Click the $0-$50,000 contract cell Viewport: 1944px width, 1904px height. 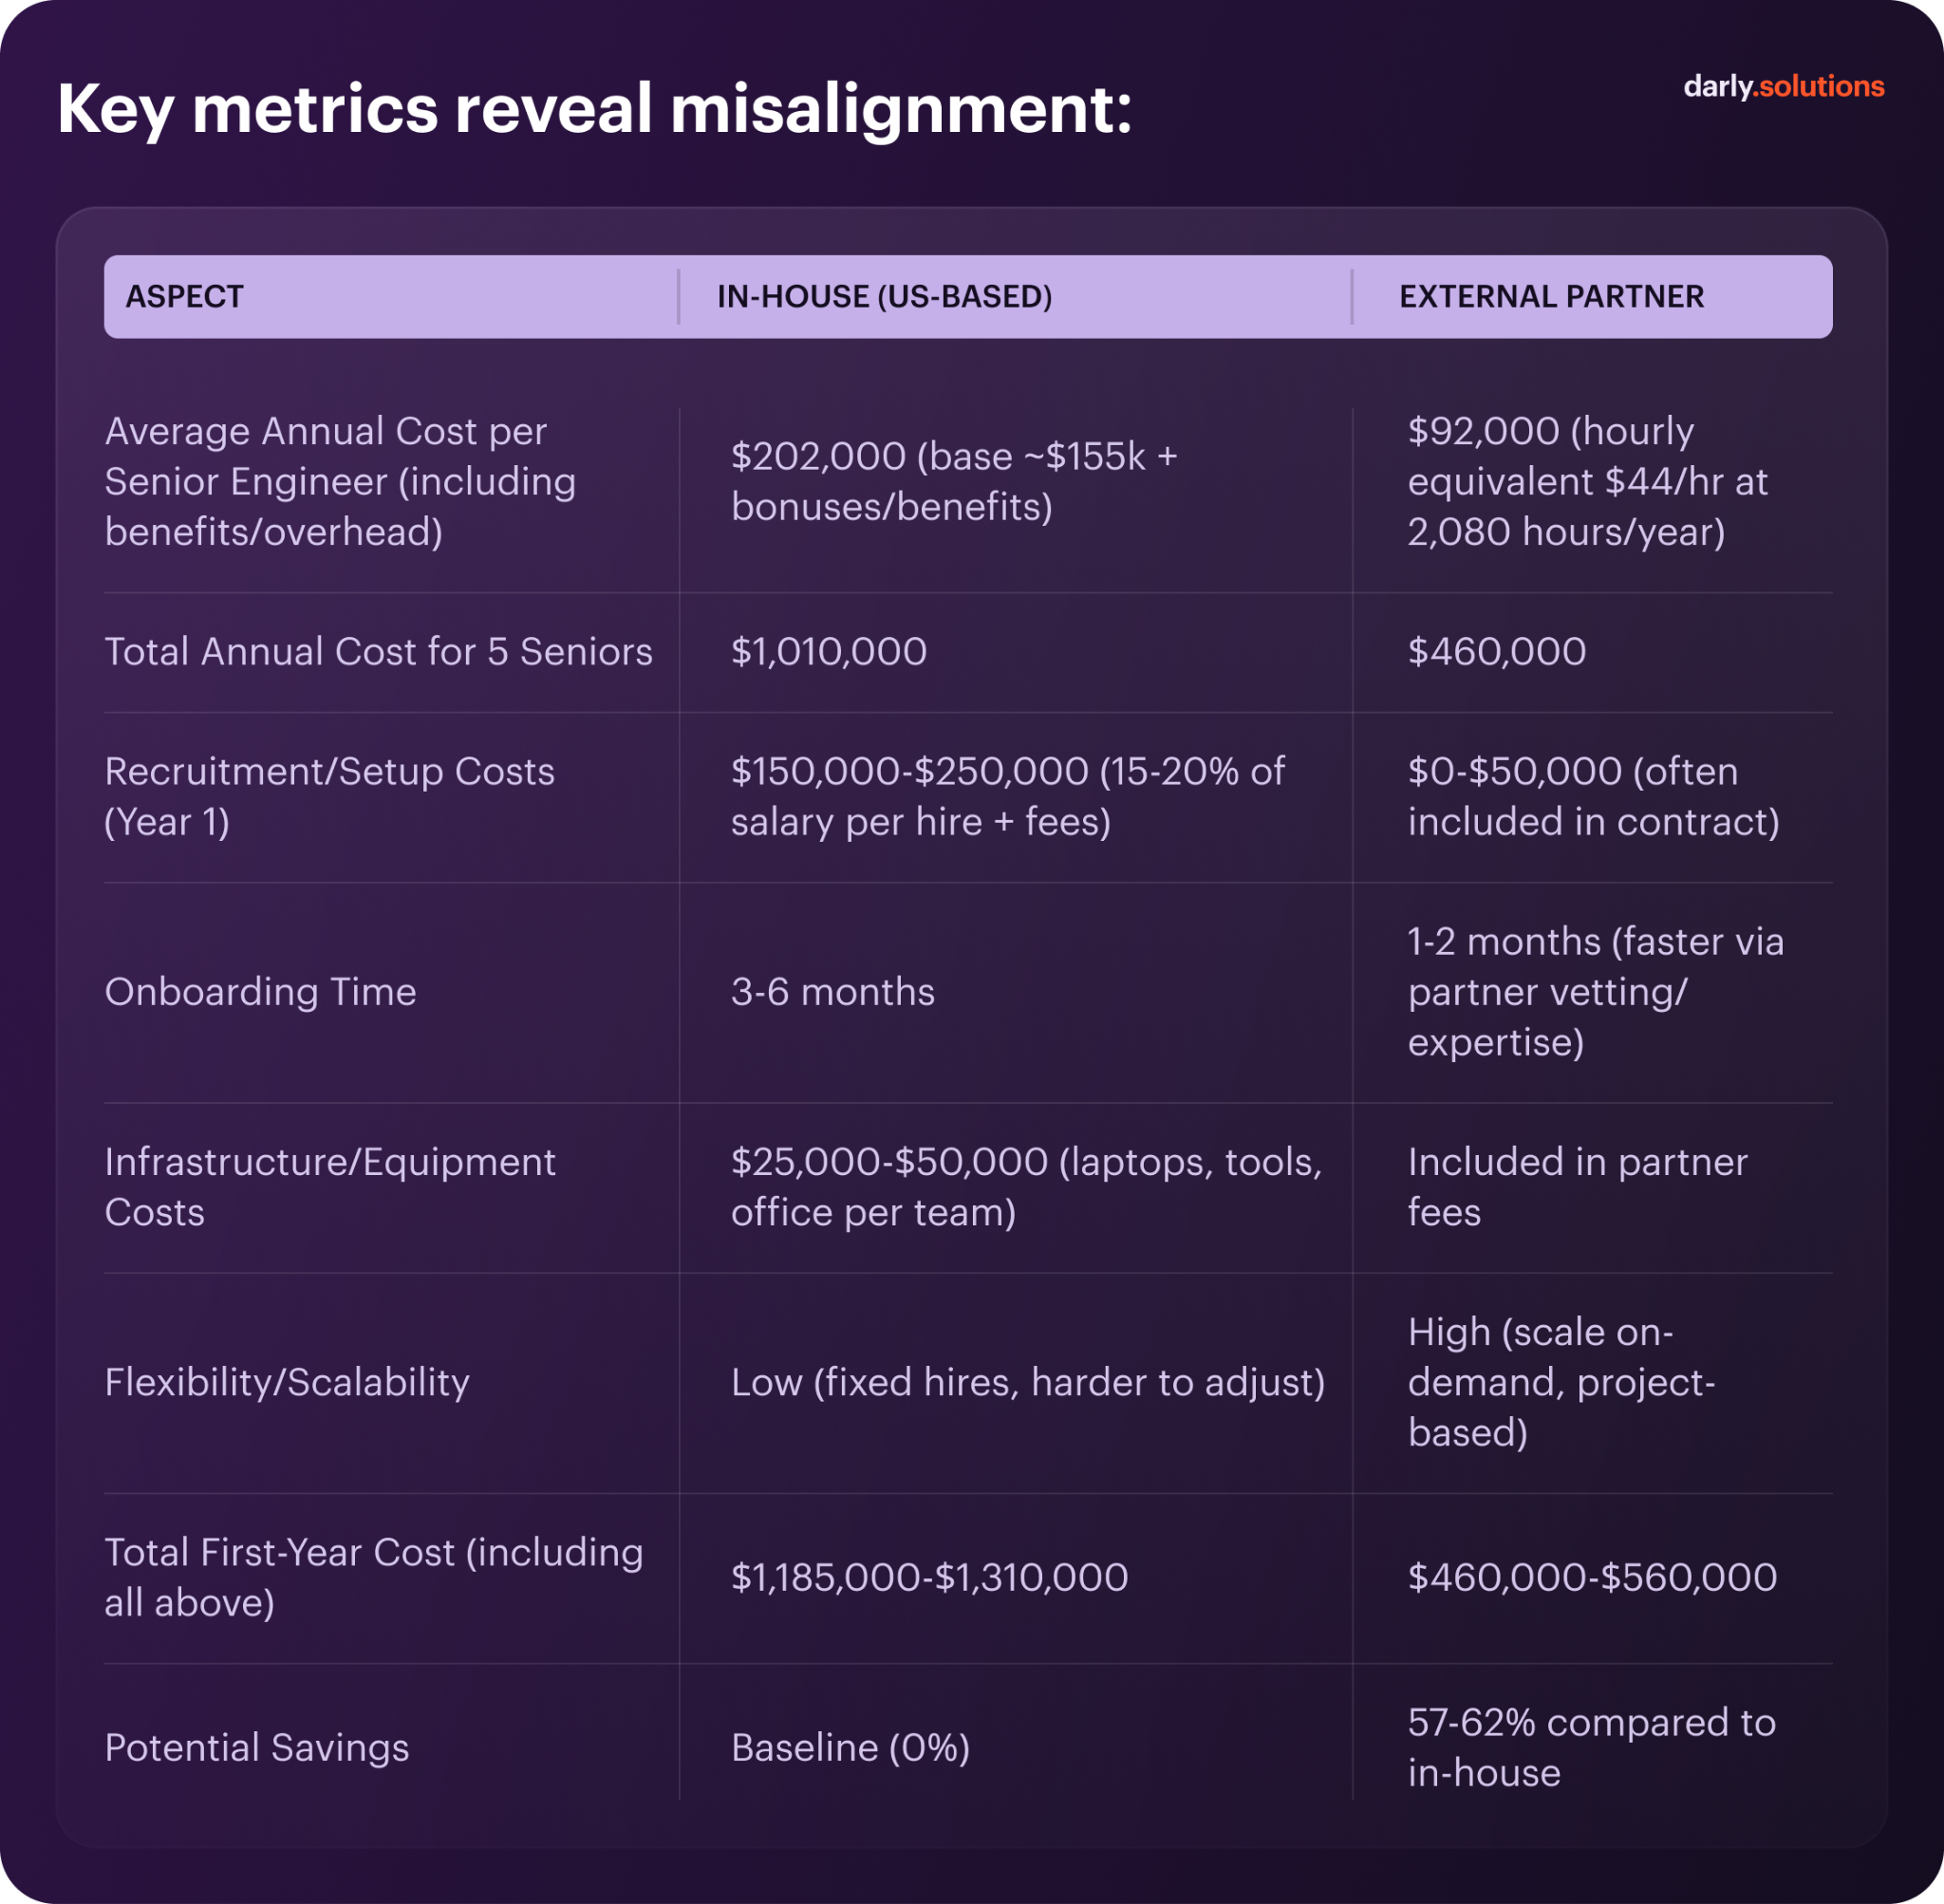click(1593, 797)
